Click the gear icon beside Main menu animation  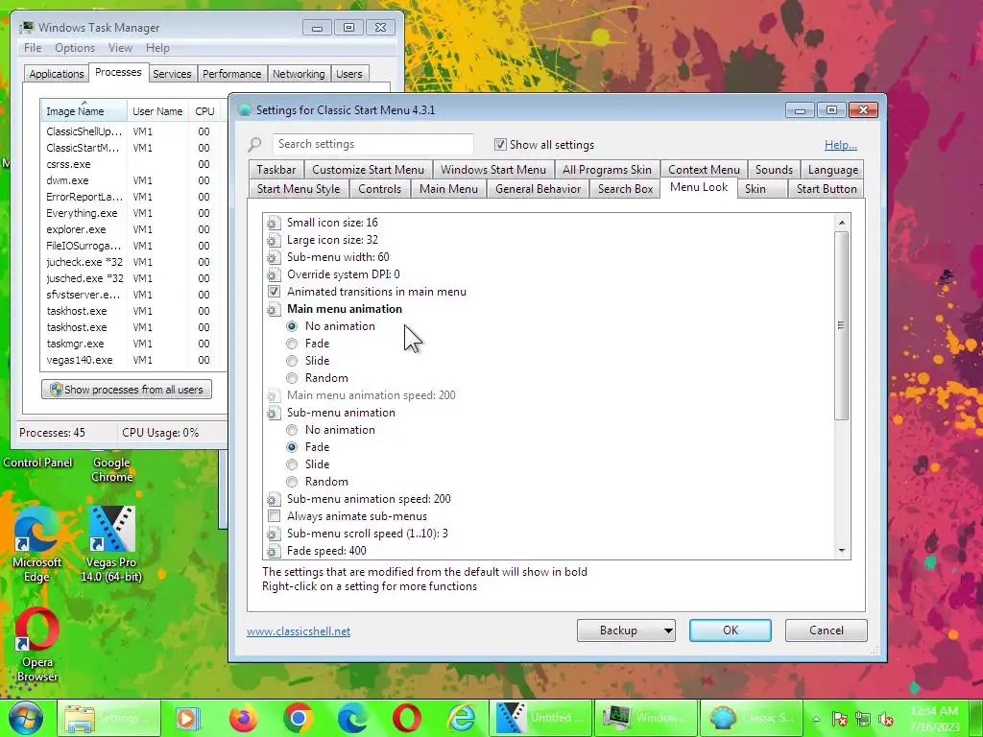tap(274, 309)
